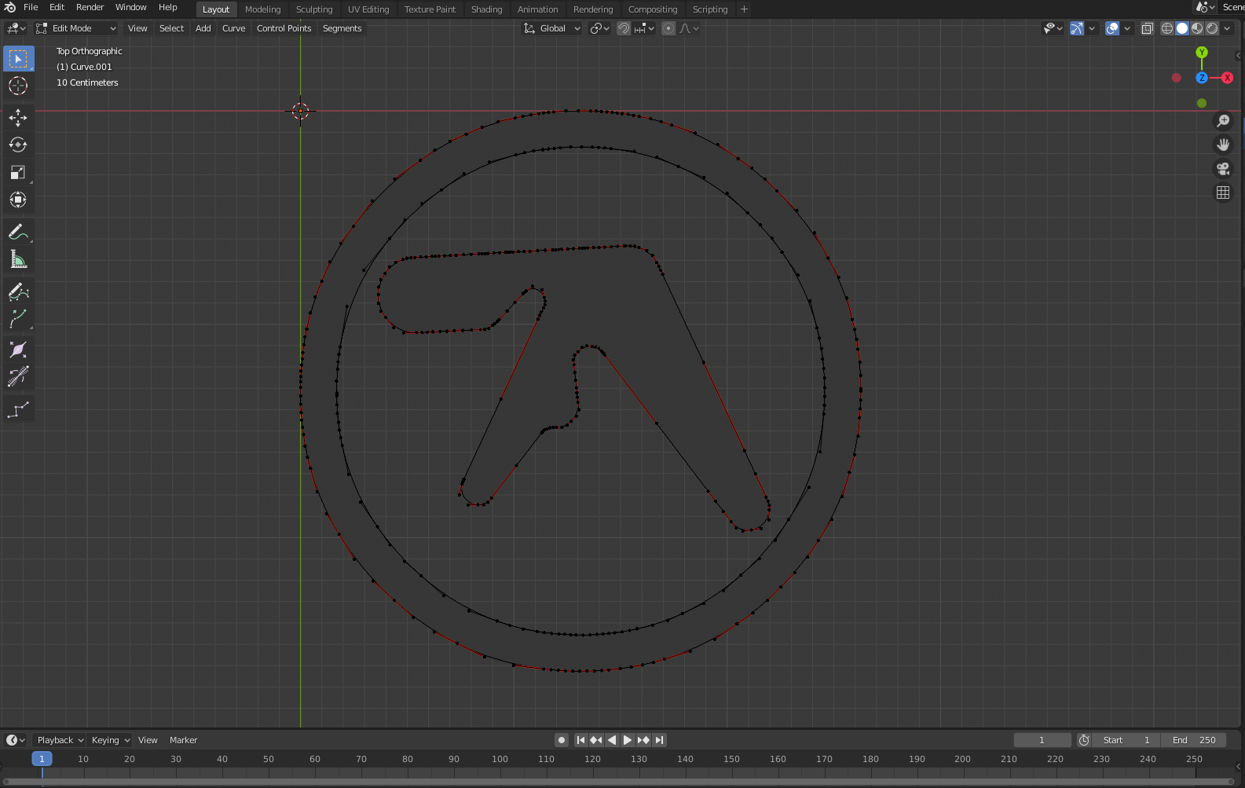Viewport: 1245px width, 788px height.
Task: Activate the Scale tool
Action: (x=18, y=172)
